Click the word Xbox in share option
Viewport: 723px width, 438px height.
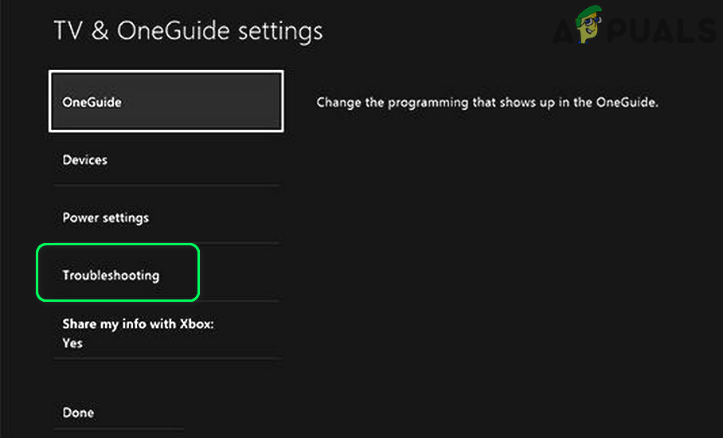click(196, 325)
